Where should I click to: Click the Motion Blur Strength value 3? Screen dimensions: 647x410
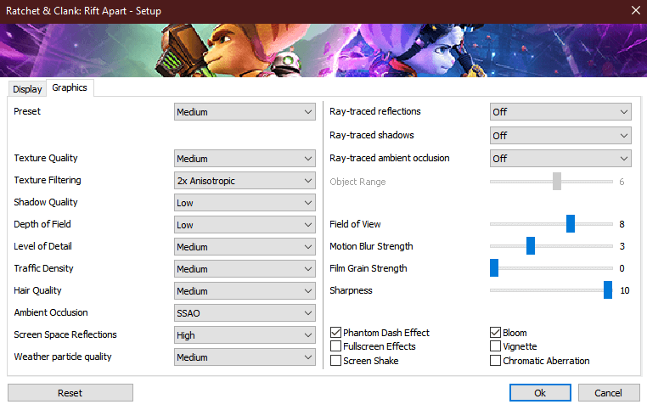pyautogui.click(x=622, y=246)
